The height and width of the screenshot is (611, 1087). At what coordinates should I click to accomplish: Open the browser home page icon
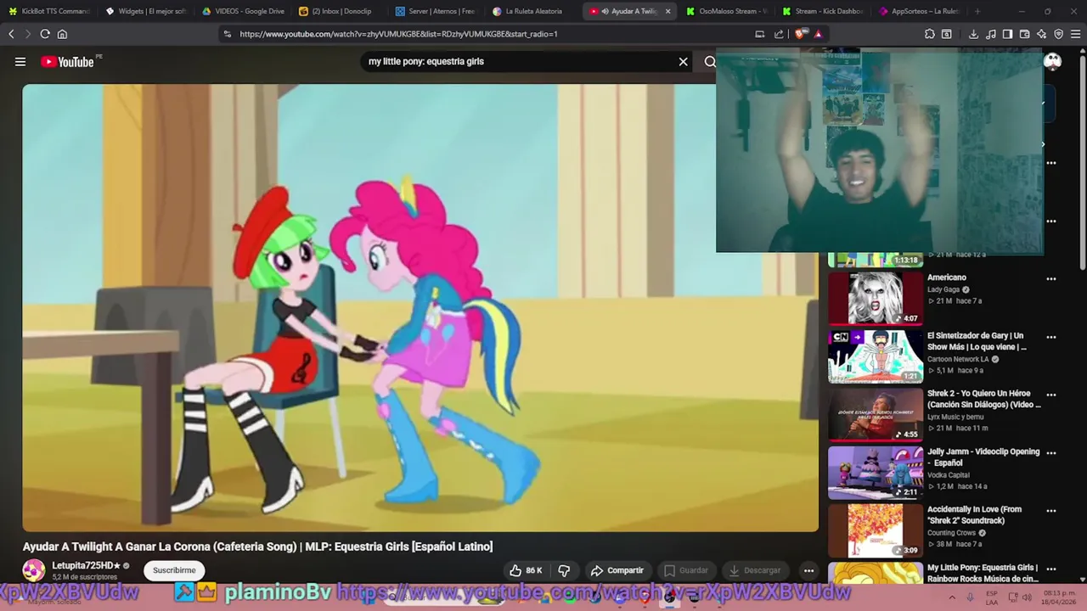pyautogui.click(x=62, y=34)
